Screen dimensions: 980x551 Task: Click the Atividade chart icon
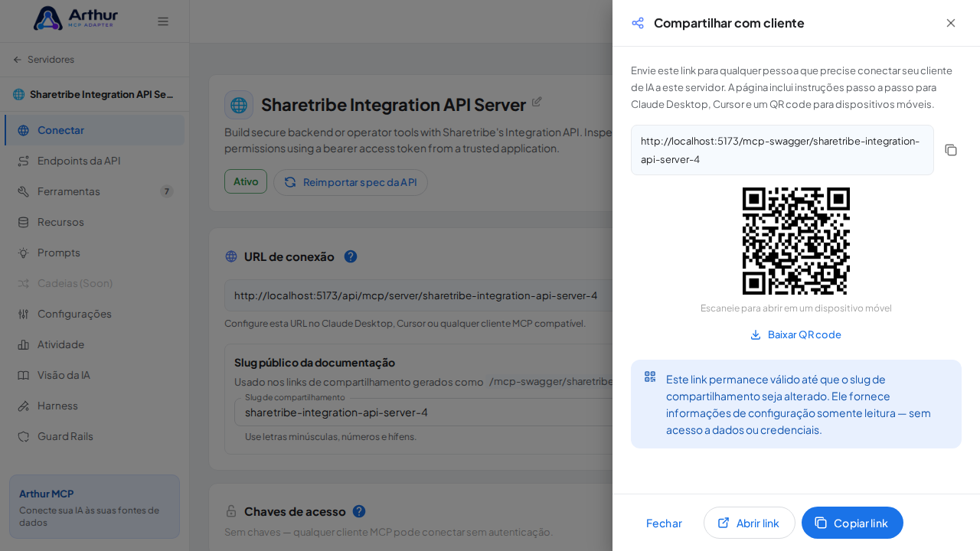(x=24, y=344)
